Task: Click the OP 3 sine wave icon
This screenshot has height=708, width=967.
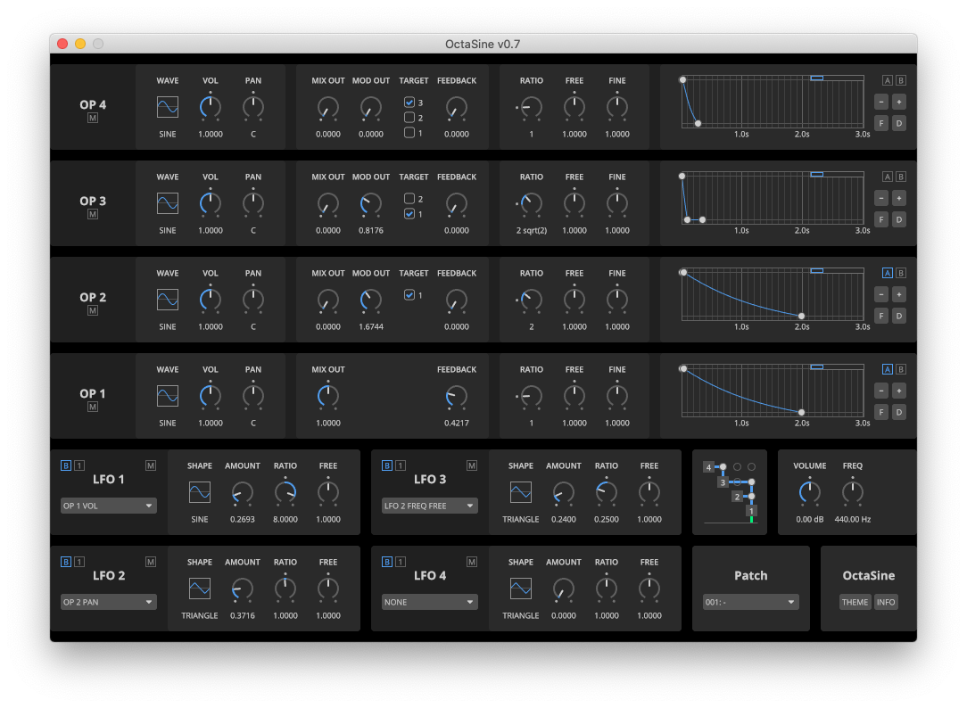Action: coord(167,203)
